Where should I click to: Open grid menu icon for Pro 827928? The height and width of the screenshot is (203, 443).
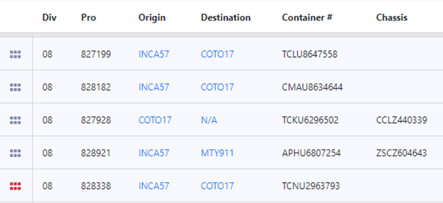15,121
